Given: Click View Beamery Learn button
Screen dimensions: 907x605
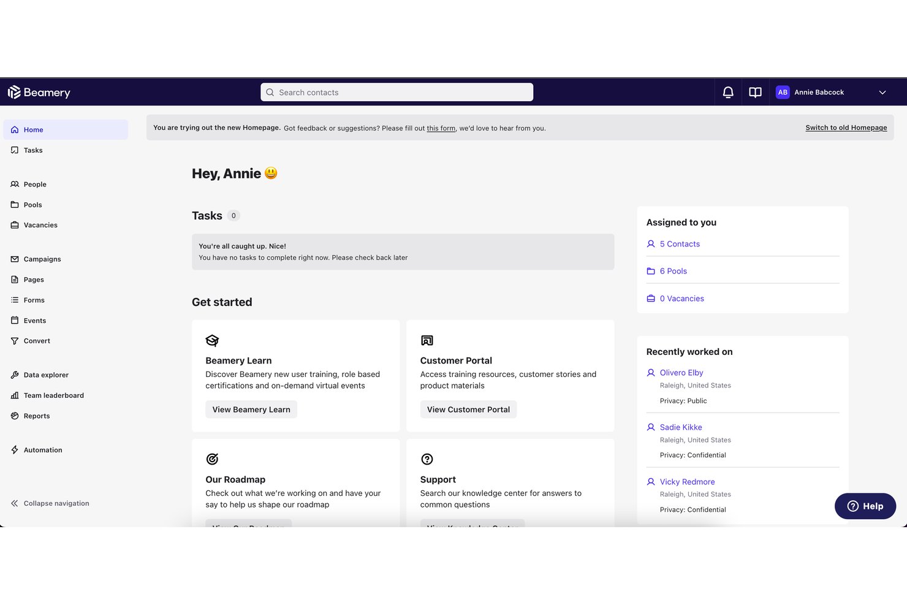Looking at the screenshot, I should [x=251, y=409].
